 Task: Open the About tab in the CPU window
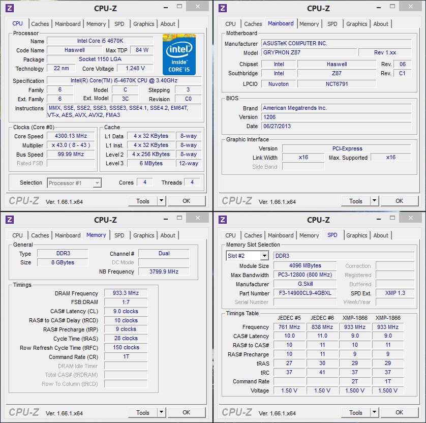(168, 24)
